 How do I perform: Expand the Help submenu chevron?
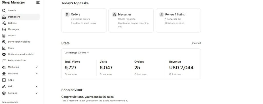point(36,86)
